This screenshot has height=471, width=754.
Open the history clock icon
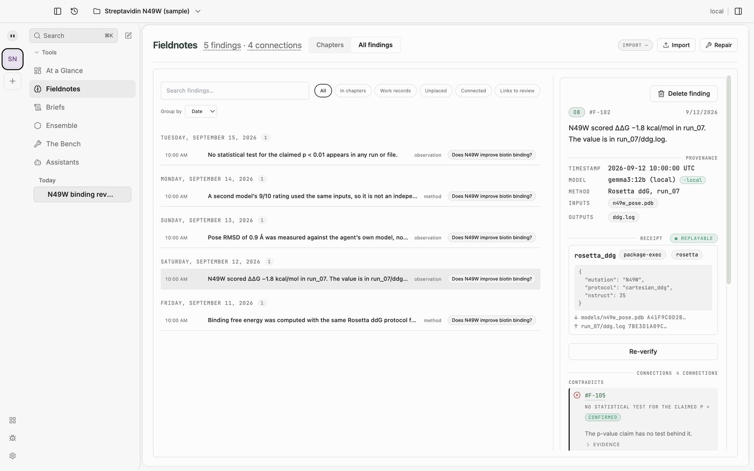pyautogui.click(x=74, y=11)
